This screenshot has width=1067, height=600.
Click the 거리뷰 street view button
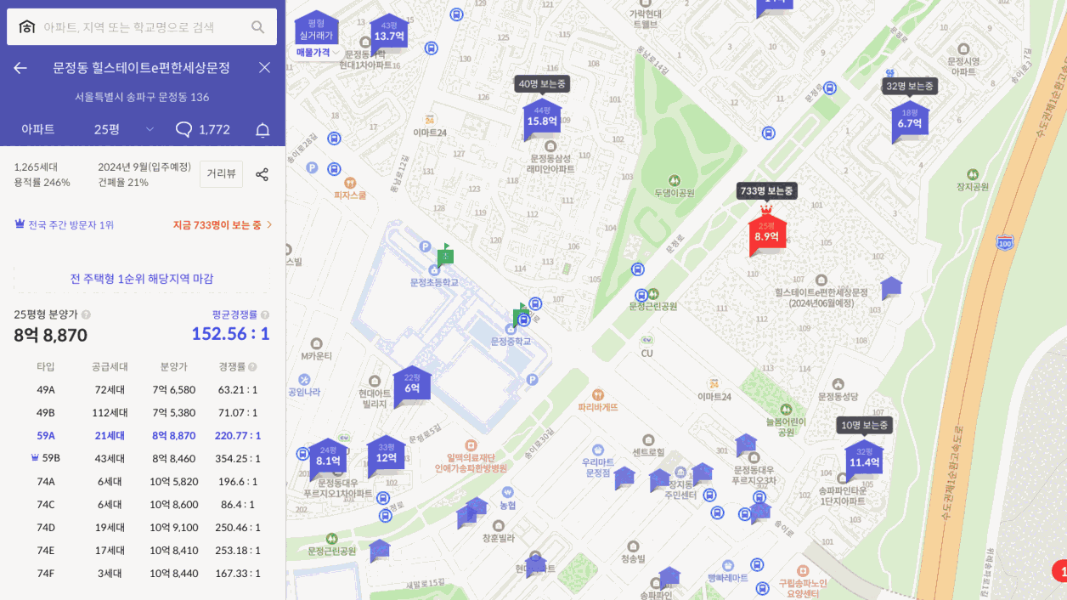click(221, 173)
